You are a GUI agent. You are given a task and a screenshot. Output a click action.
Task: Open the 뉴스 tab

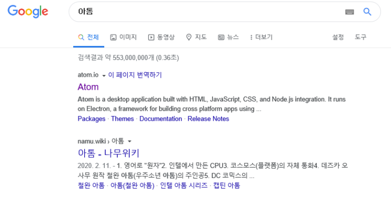click(x=228, y=37)
